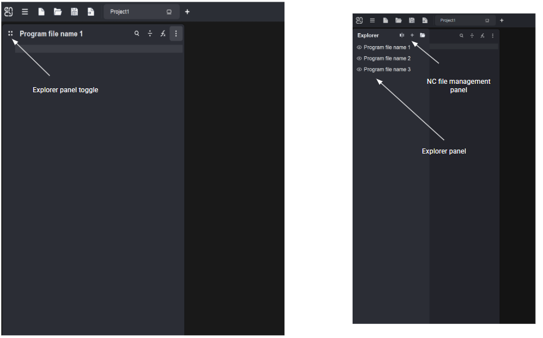
Task: Click the open folder icon in larger screenshot toolbar
Action: coord(57,12)
